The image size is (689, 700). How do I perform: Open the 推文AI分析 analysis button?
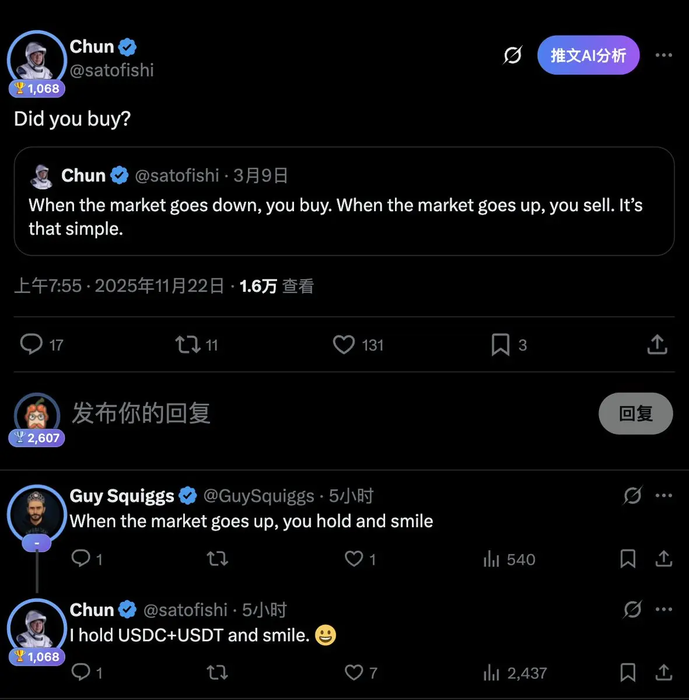(x=588, y=55)
